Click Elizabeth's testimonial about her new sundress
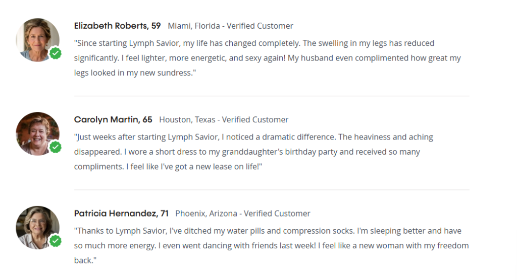Image resolution: width=517 pixels, height=280 pixels. [268, 58]
